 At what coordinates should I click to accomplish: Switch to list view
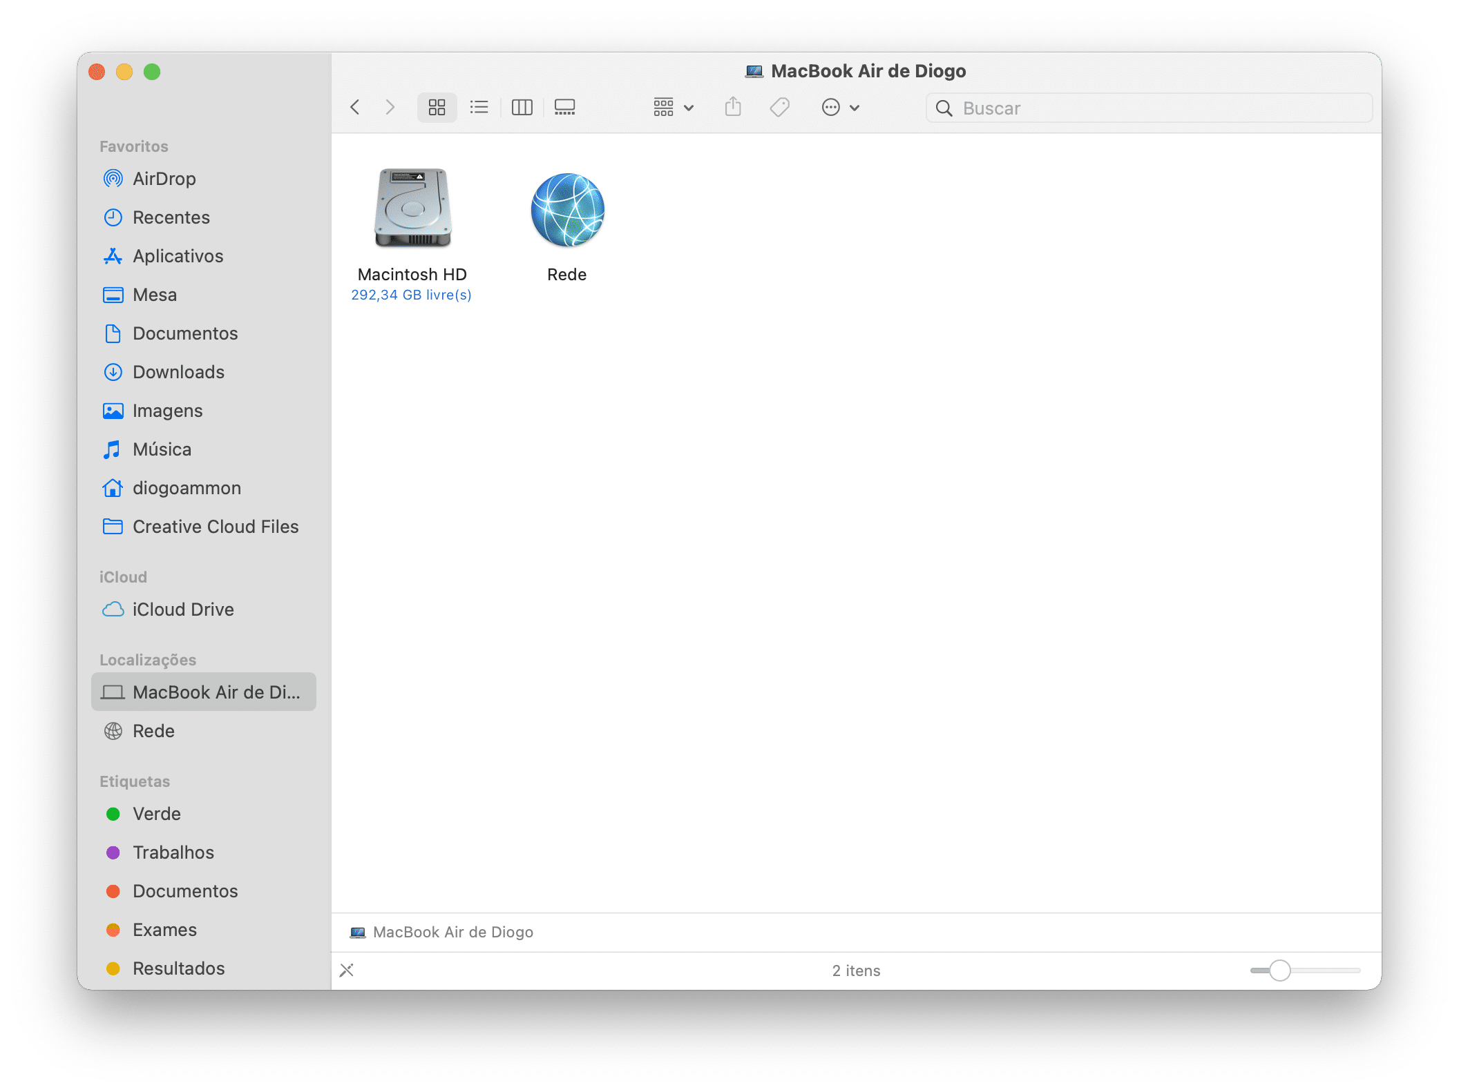click(x=479, y=107)
